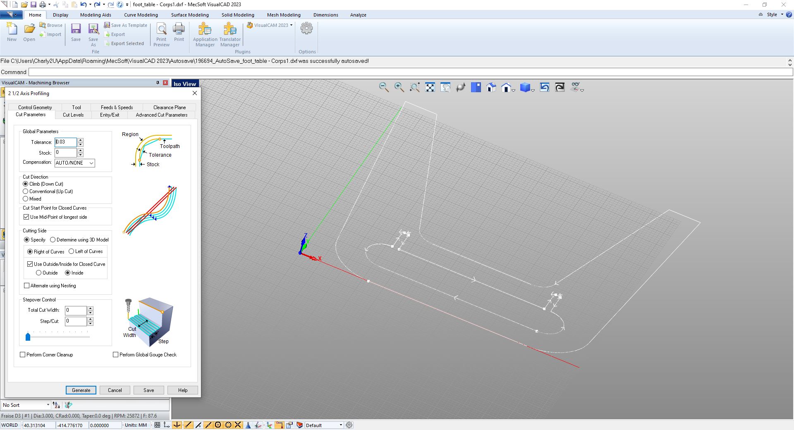Screen dimensions: 794x430
Task: Toggle Use Outside/Inside for Closed Curve
Action: (x=30, y=264)
